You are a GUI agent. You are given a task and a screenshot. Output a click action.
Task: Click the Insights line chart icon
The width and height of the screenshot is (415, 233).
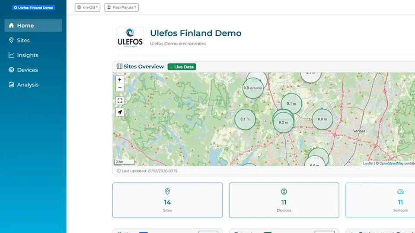pyautogui.click(x=11, y=55)
